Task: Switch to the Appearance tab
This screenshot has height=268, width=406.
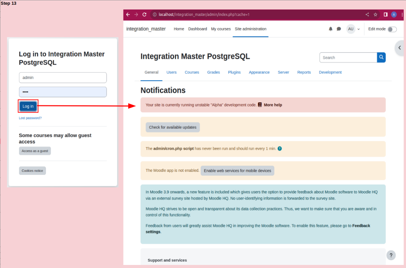Action: [259, 73]
